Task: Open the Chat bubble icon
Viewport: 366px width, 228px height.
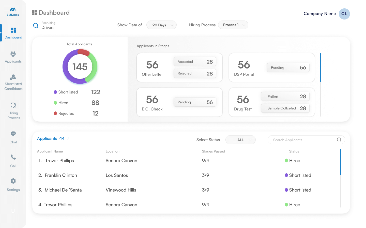Action: click(x=13, y=134)
